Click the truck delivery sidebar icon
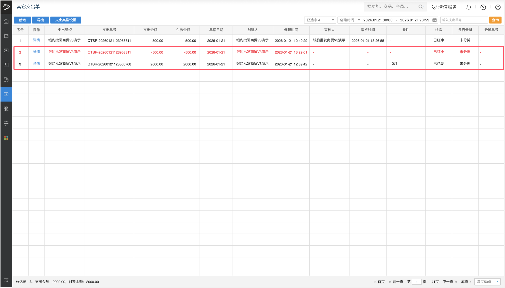 point(6,80)
